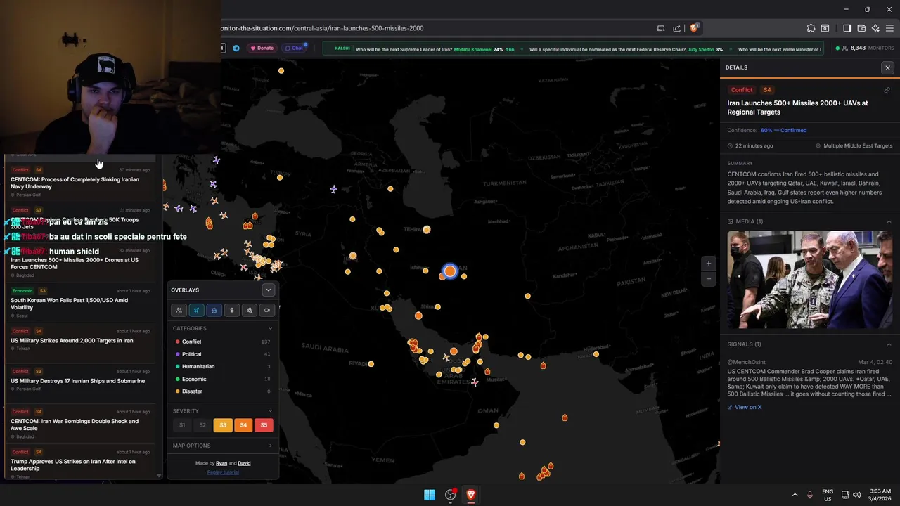This screenshot has height=506, width=900.
Task: Disable the S3 severity filter
Action: pos(223,425)
